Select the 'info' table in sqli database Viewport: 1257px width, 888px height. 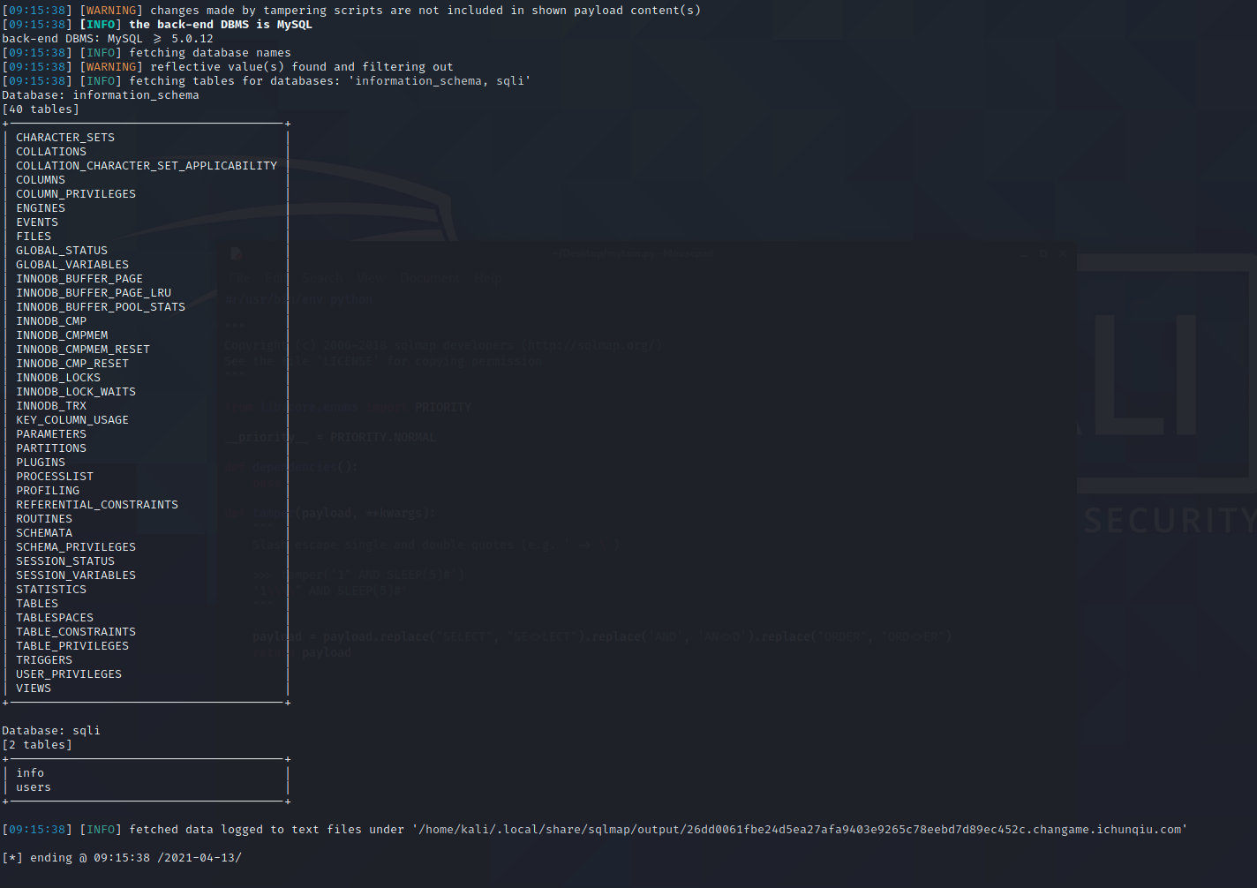30,773
